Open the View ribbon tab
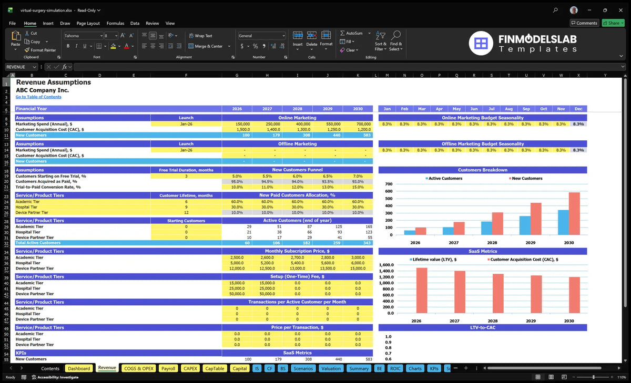Screen dimensions: 631x383 click(x=170, y=23)
